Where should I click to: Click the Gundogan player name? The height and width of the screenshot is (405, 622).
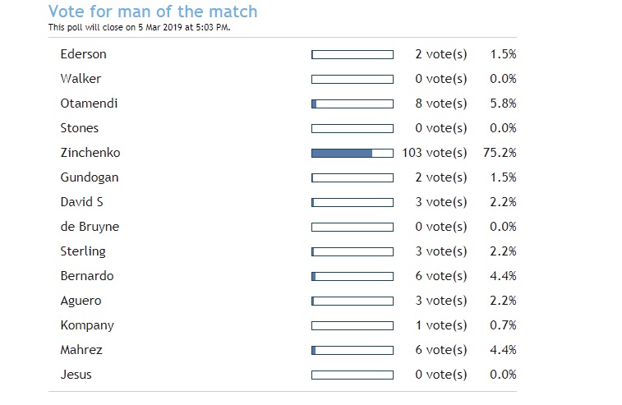tap(90, 177)
